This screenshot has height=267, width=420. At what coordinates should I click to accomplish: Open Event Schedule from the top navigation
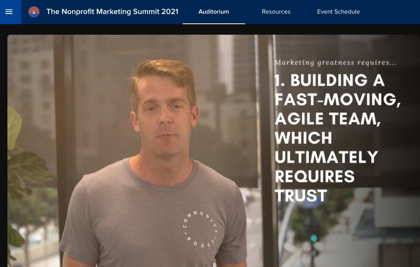(x=338, y=12)
